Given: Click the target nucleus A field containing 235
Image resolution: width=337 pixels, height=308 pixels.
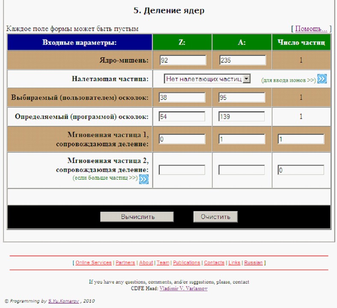Looking at the screenshot, I should coord(242,60).
